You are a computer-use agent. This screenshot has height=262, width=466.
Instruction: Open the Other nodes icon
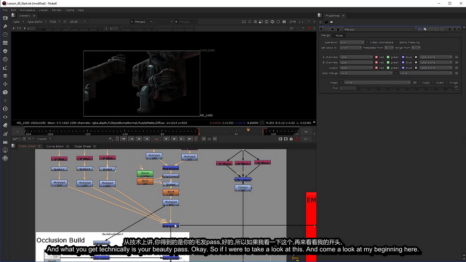pyautogui.click(x=5, y=142)
